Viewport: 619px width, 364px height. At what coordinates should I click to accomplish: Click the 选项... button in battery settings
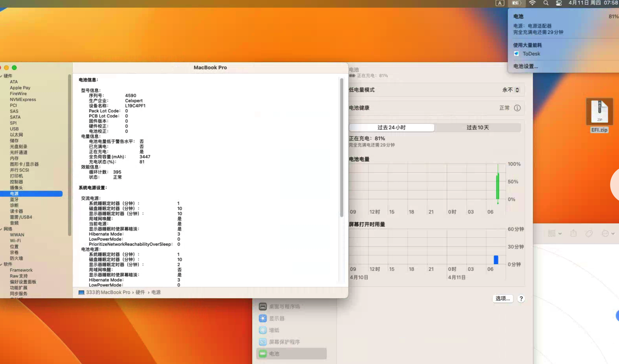coord(502,299)
